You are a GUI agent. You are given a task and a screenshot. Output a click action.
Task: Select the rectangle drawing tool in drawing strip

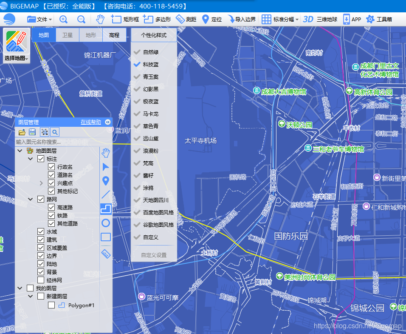tap(106, 237)
